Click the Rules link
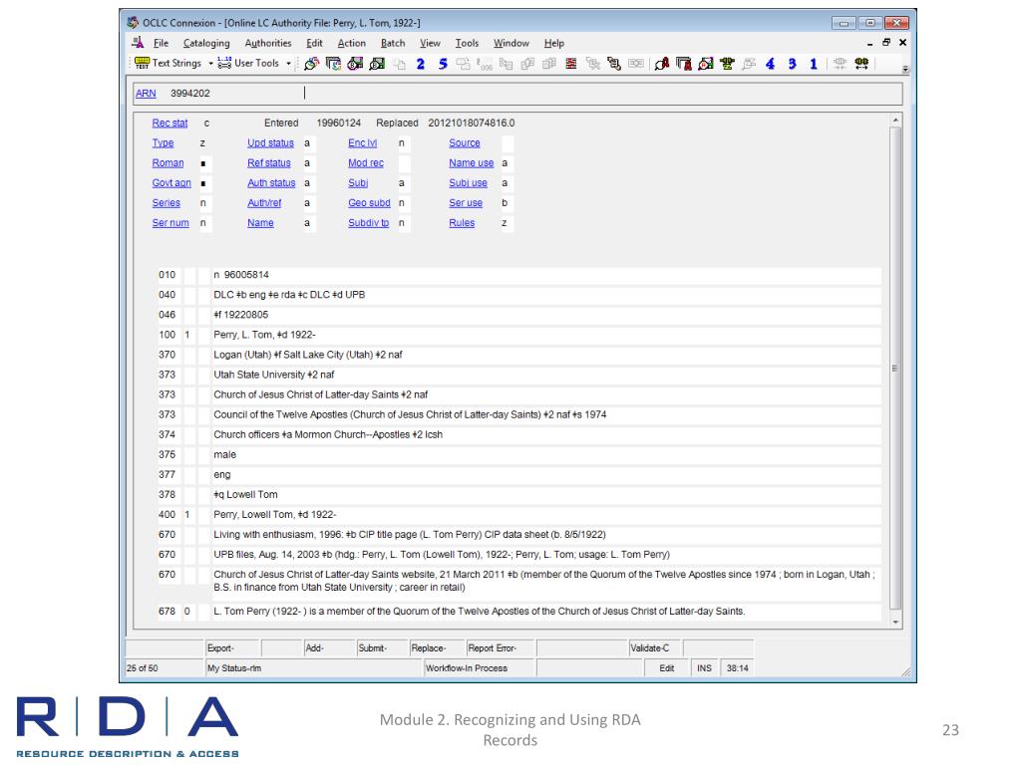Viewport: 1021px width, 765px height. [462, 223]
